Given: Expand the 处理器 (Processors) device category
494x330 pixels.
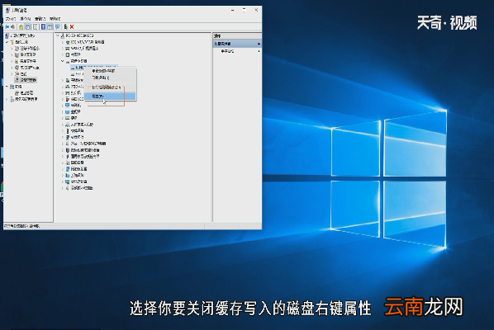Looking at the screenshot, I should pyautogui.click(x=63, y=54).
